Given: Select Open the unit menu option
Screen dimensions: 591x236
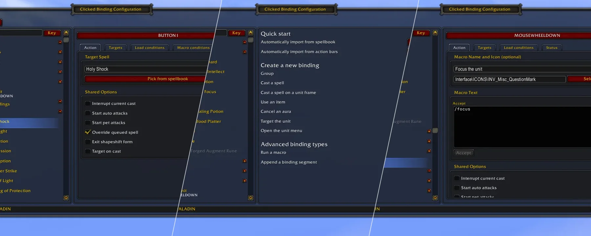Looking at the screenshot, I should point(281,130).
